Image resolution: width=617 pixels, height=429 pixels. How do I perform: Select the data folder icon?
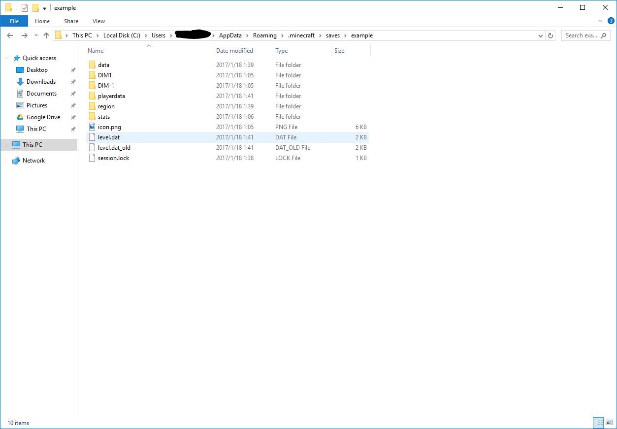point(92,65)
